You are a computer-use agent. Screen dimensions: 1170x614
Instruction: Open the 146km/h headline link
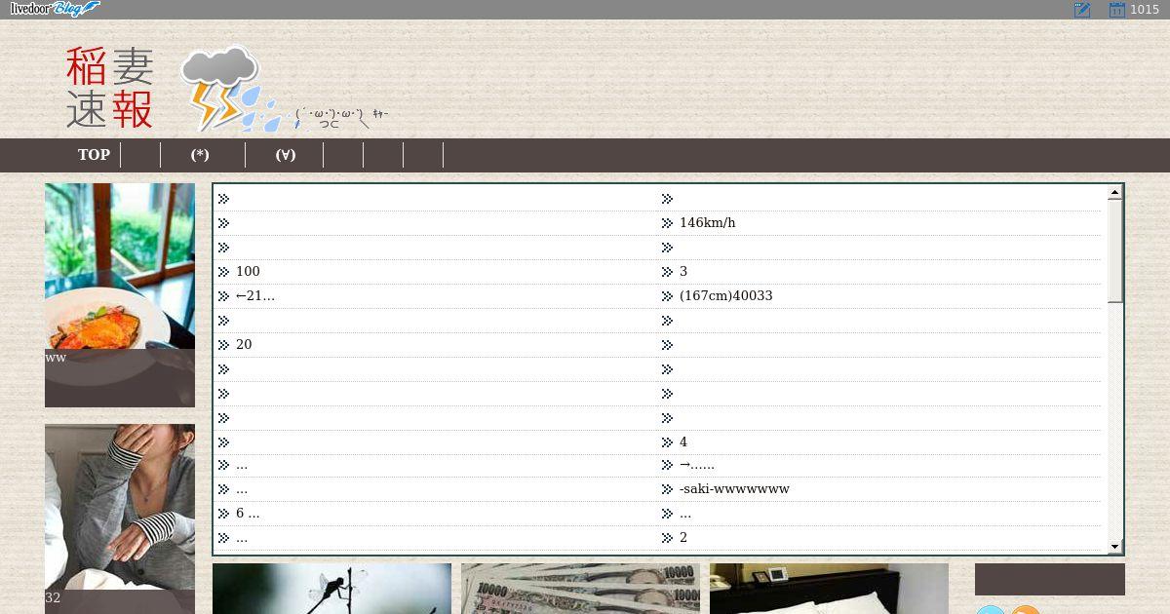(x=707, y=223)
